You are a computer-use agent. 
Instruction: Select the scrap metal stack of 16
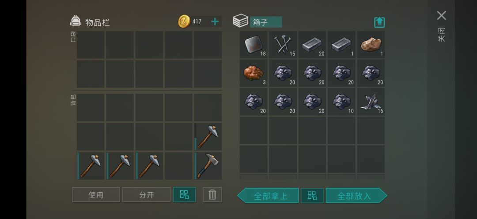[371, 102]
